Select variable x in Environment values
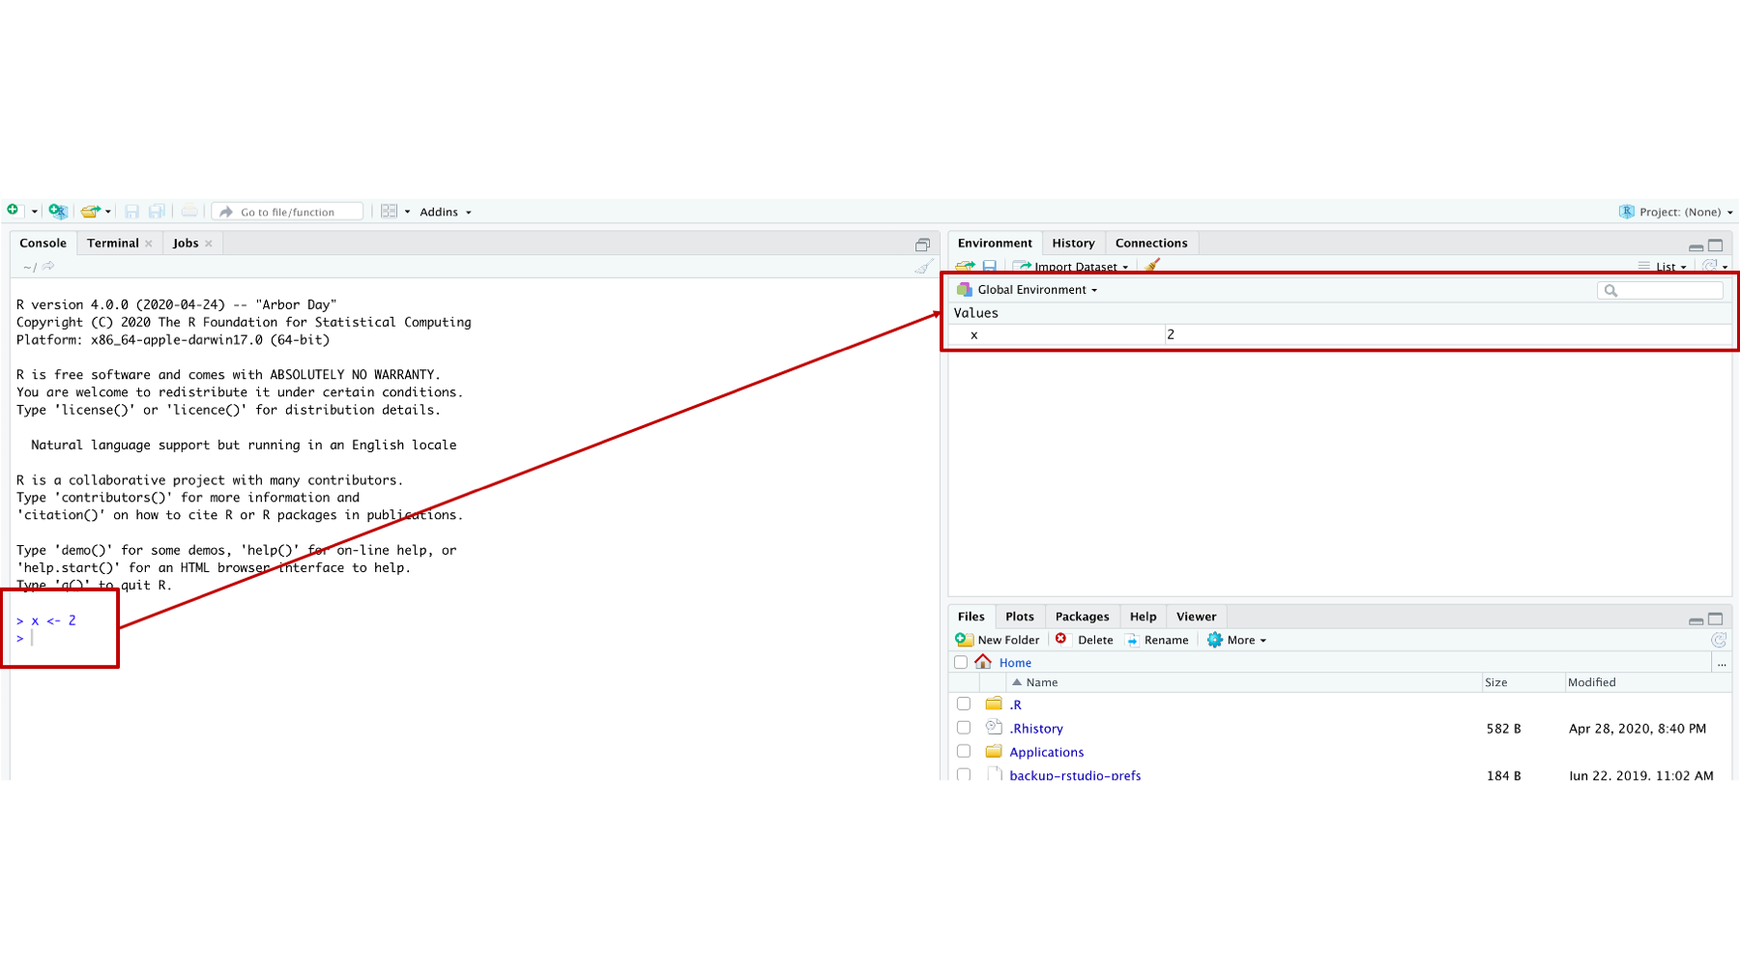The image size is (1740, 979). 1340,334
